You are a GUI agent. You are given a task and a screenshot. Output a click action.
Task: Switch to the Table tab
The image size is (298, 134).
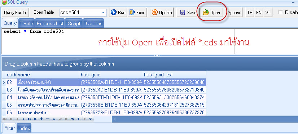(x=27, y=23)
